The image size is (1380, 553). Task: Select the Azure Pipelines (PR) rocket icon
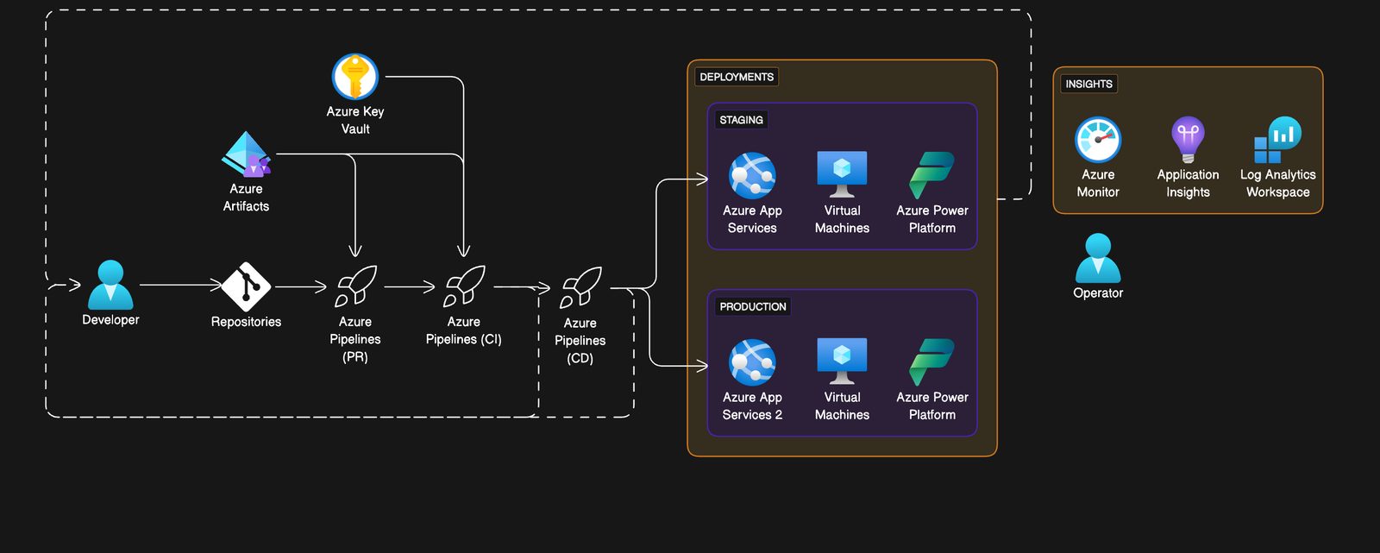(355, 286)
